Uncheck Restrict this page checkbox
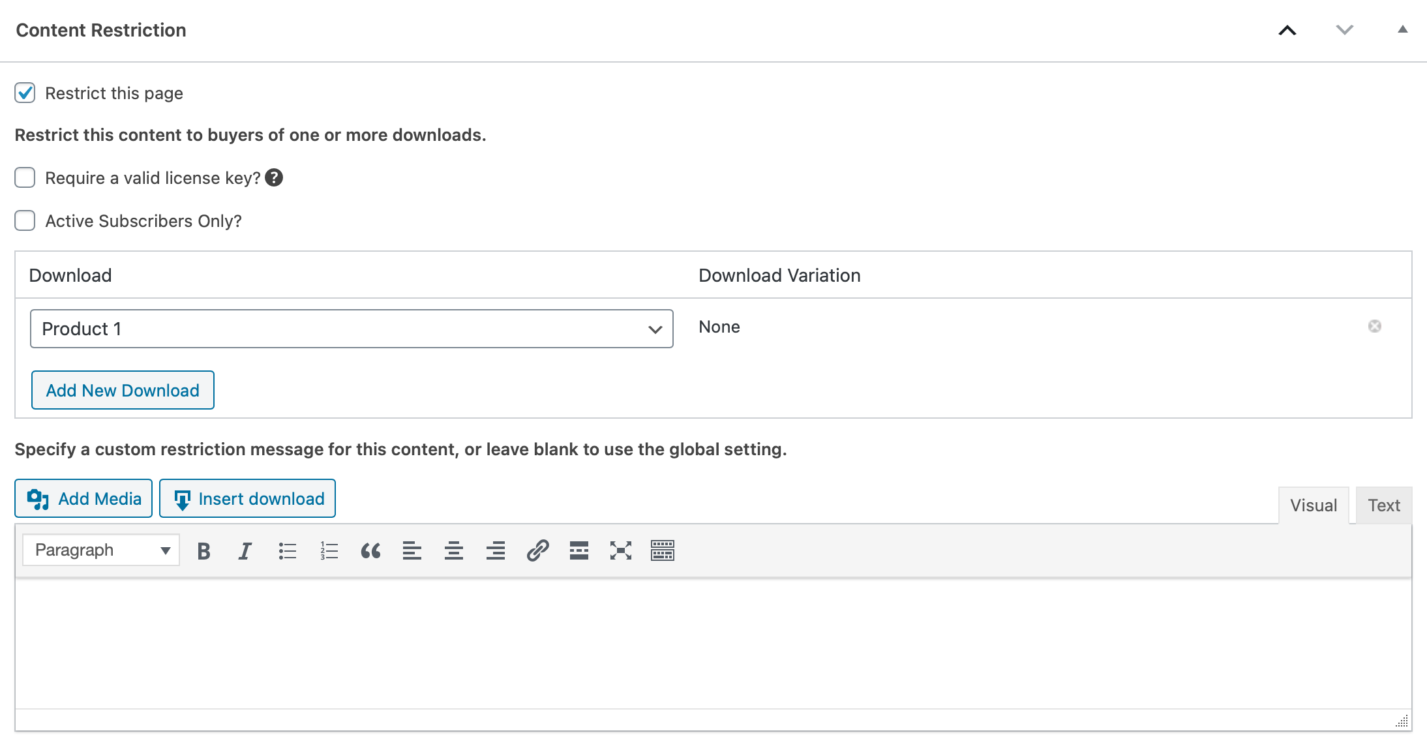1427x750 pixels. coord(25,93)
